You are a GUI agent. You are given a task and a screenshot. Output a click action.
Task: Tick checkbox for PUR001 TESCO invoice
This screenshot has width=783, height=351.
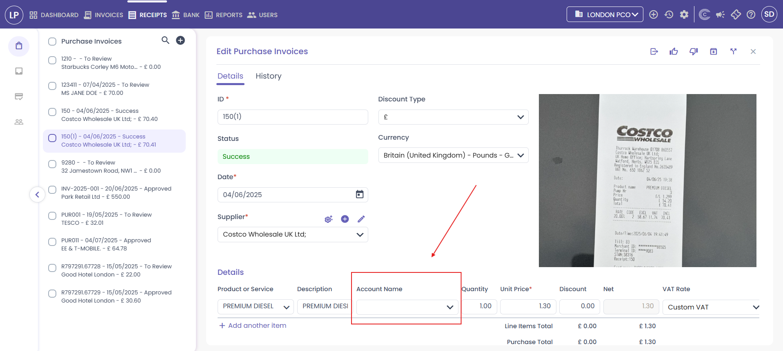point(52,216)
